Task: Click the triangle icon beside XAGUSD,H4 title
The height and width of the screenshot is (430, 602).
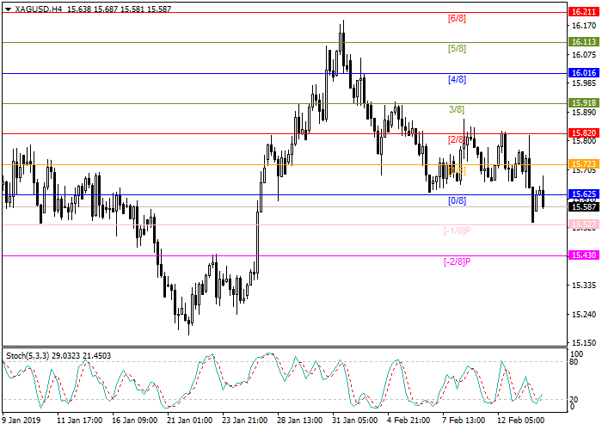Action: 5,7
